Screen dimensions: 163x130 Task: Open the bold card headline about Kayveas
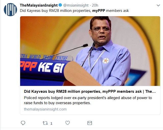click(x=90, y=91)
